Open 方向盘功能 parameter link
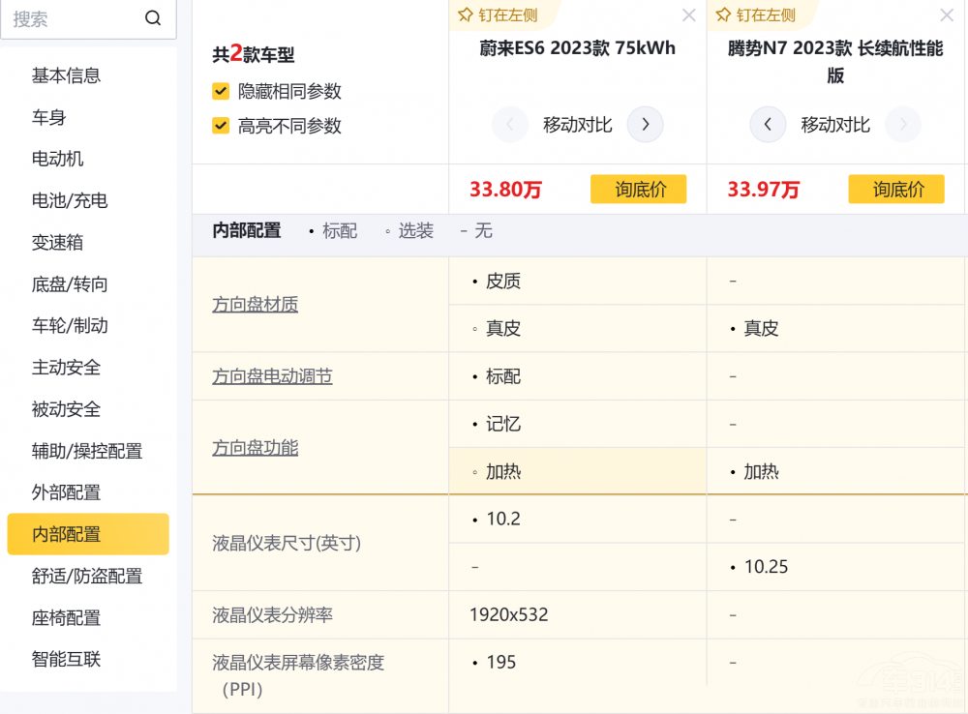The height and width of the screenshot is (714, 968). pyautogui.click(x=256, y=448)
